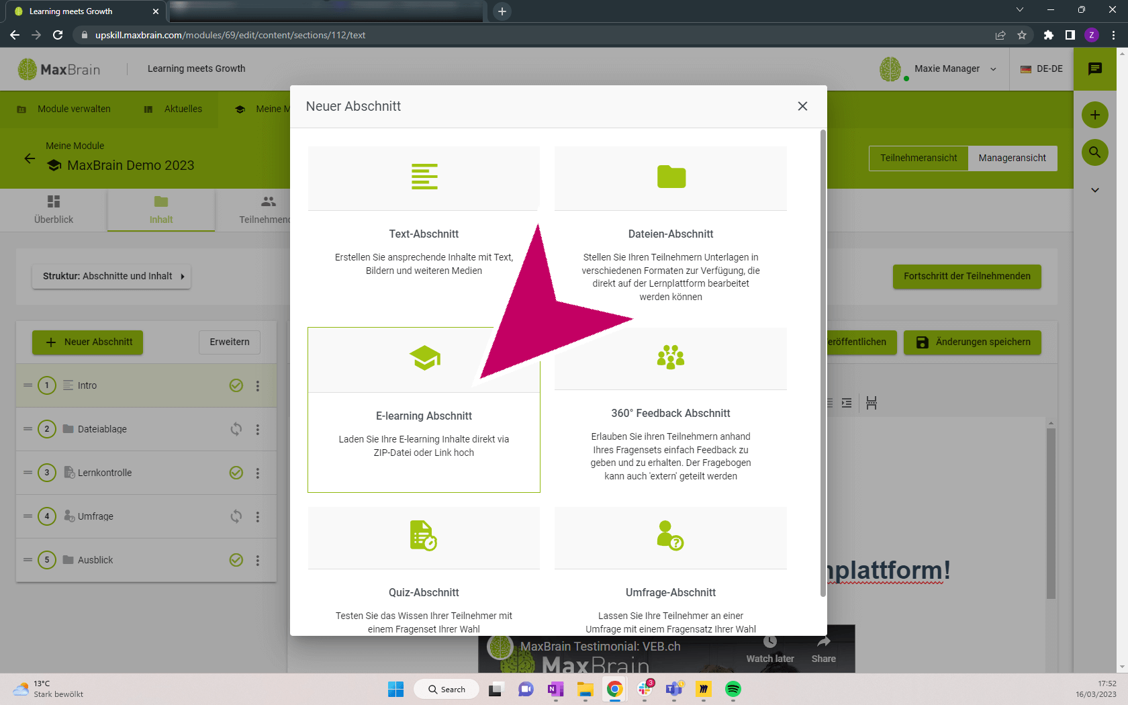Screen dimensions: 1128x705
Task: Open the Ausblick section row
Action: [146, 560]
